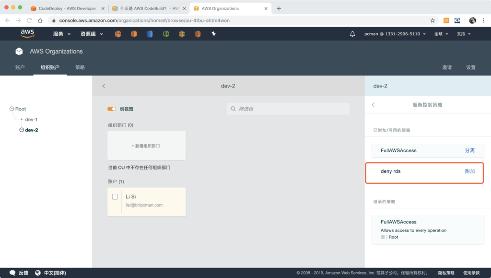491x278 pixels.
Task: Switch to the 策略 tab
Action: (80, 67)
